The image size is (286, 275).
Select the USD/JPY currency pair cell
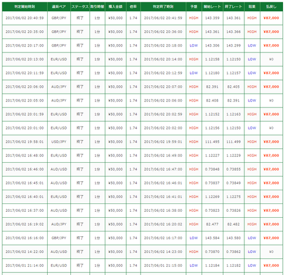[59, 142]
